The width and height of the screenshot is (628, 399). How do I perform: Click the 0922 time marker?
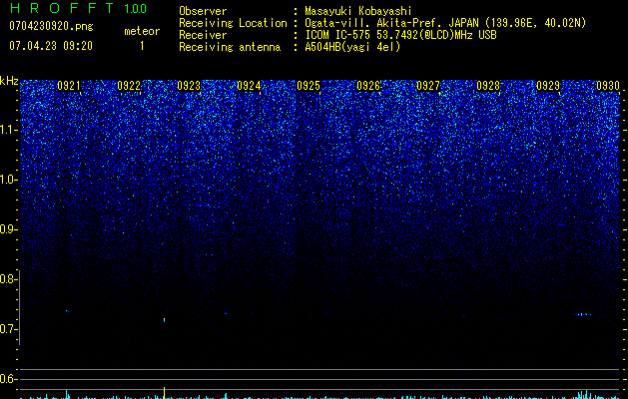(129, 86)
